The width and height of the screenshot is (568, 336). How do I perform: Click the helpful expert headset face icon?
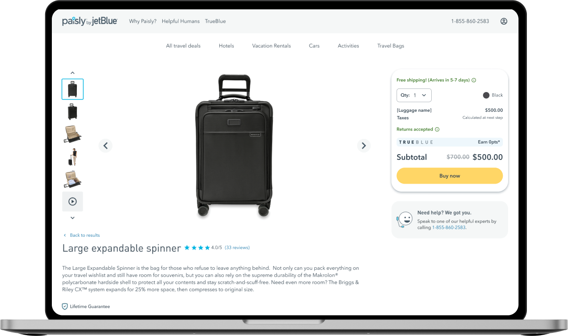404,219
